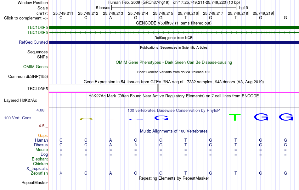
Task: Open 100 vertebrates Basewise Conservation PhyloP title
Action: [x=174, y=111]
